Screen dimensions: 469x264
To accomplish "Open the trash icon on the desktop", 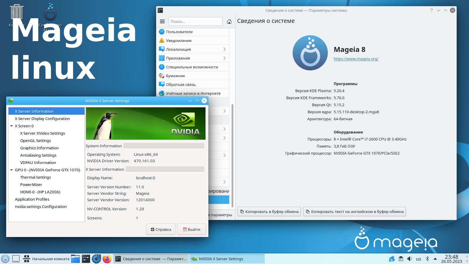I will pos(16,13).
